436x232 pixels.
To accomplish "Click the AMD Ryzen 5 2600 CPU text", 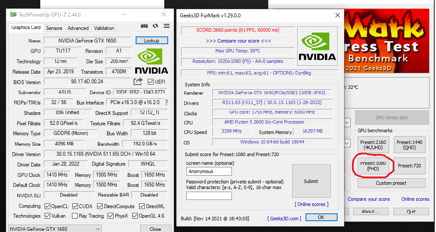I will (264, 122).
